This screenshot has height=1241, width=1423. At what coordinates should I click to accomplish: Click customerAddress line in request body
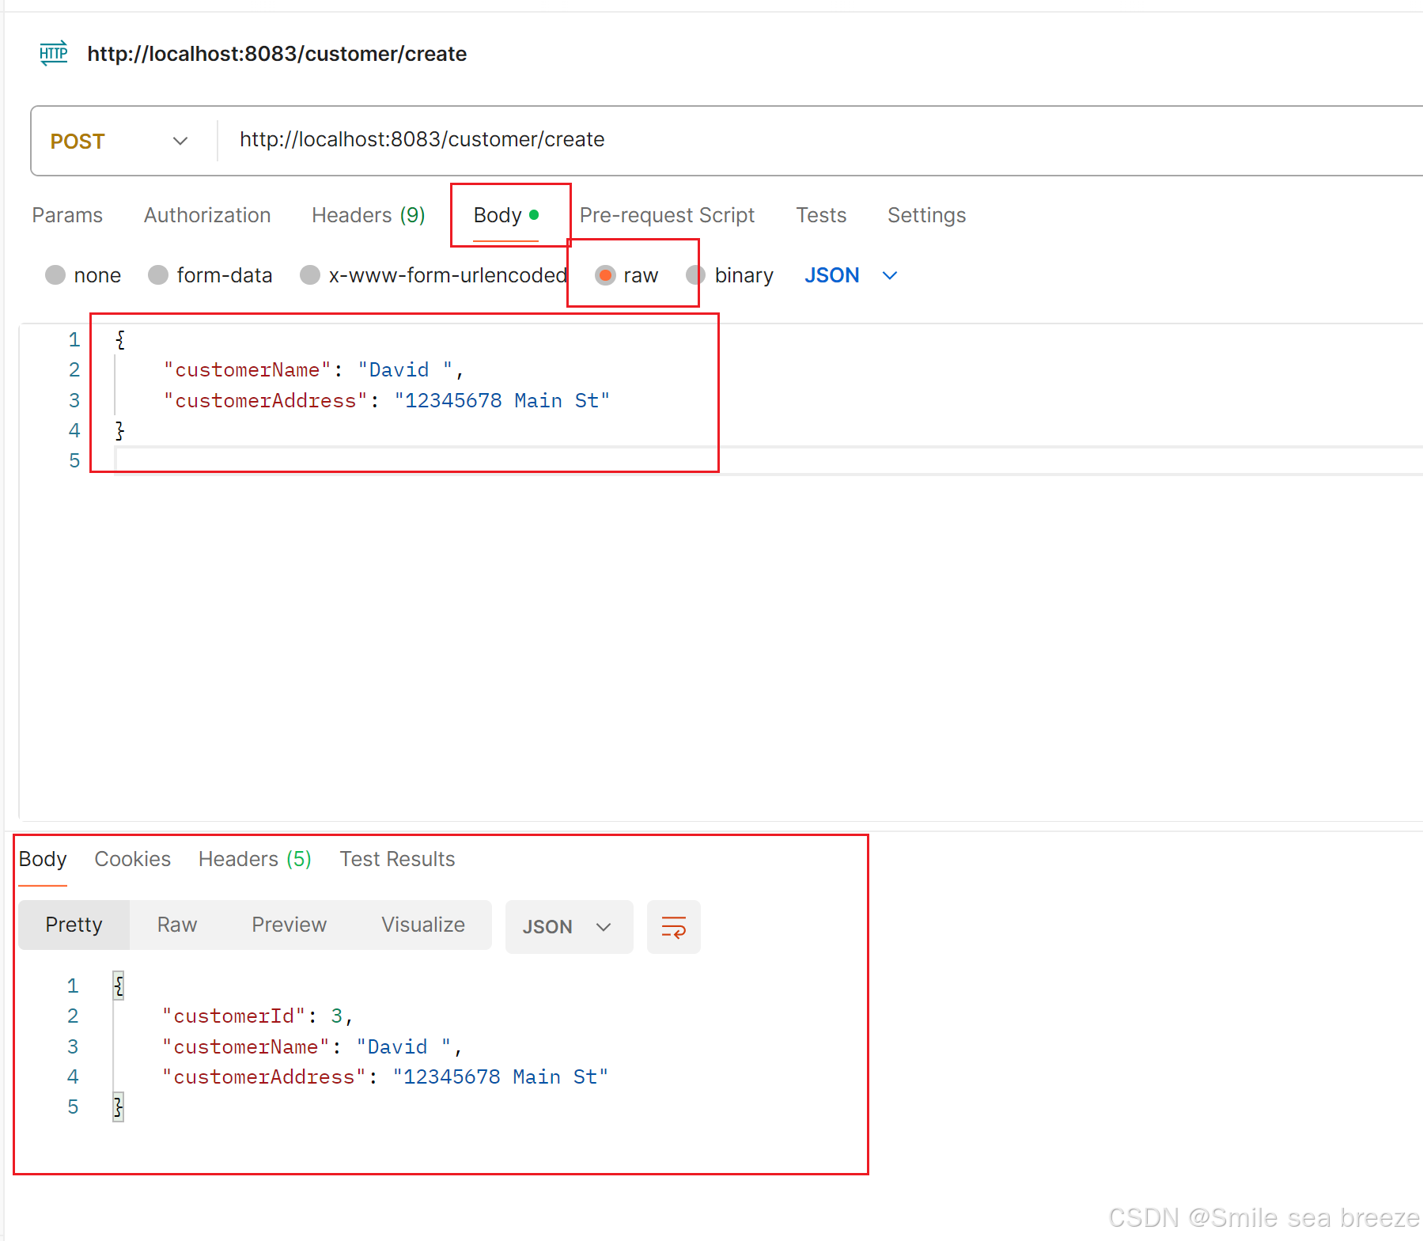[x=387, y=400]
